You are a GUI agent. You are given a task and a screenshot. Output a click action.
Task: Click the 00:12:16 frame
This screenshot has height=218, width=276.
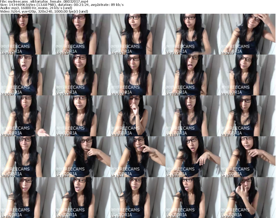(248, 116)
